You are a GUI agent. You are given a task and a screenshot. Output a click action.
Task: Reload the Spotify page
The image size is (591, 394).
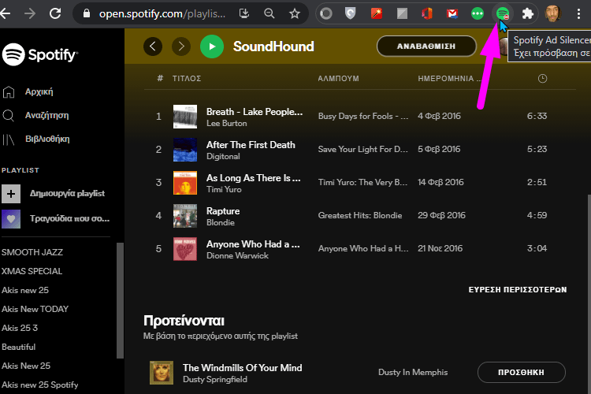point(55,14)
